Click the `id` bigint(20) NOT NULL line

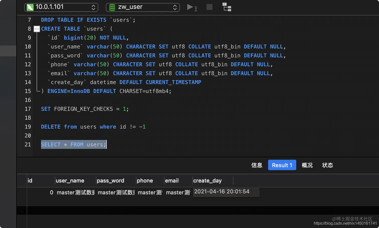point(88,38)
